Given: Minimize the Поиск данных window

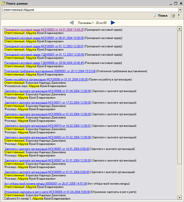Looking at the screenshot, I should coord(171,4).
